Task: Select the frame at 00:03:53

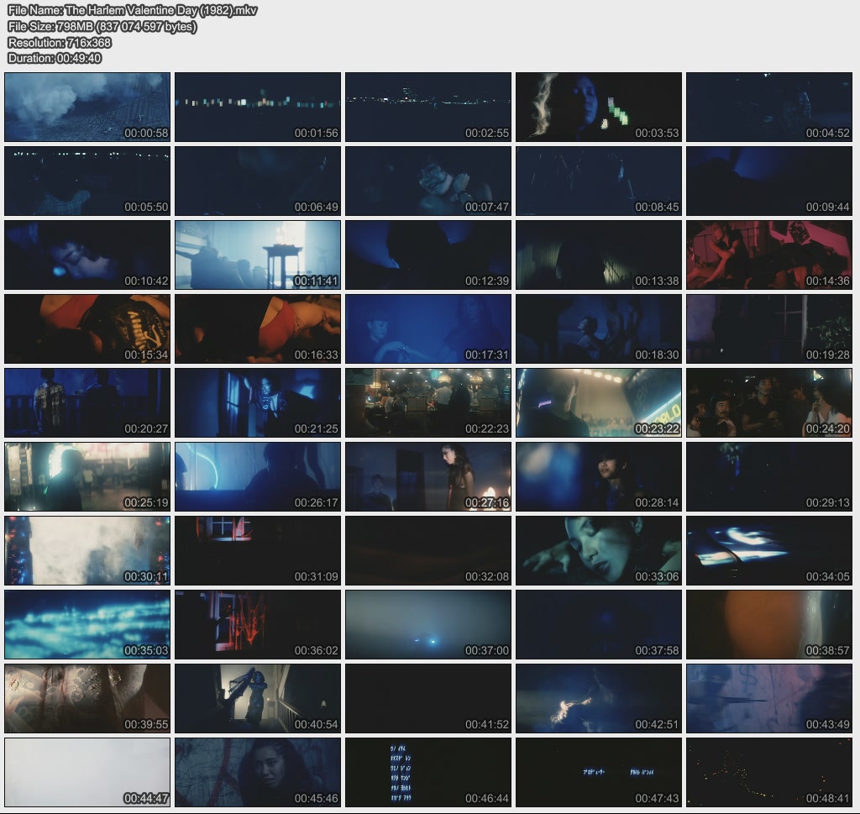Action: pos(599,107)
